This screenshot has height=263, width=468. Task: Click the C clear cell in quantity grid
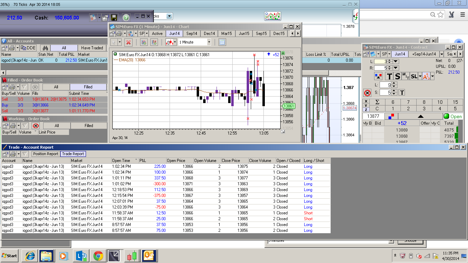point(377,109)
